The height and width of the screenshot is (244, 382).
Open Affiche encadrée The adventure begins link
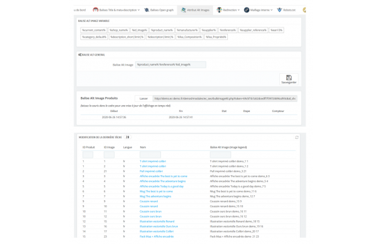tap(163, 181)
